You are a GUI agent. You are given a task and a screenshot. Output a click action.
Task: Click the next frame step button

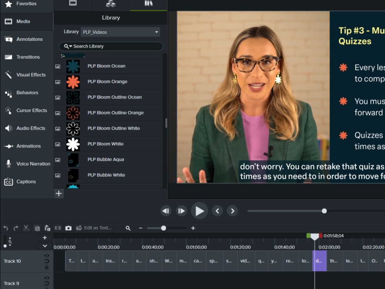coord(181,211)
